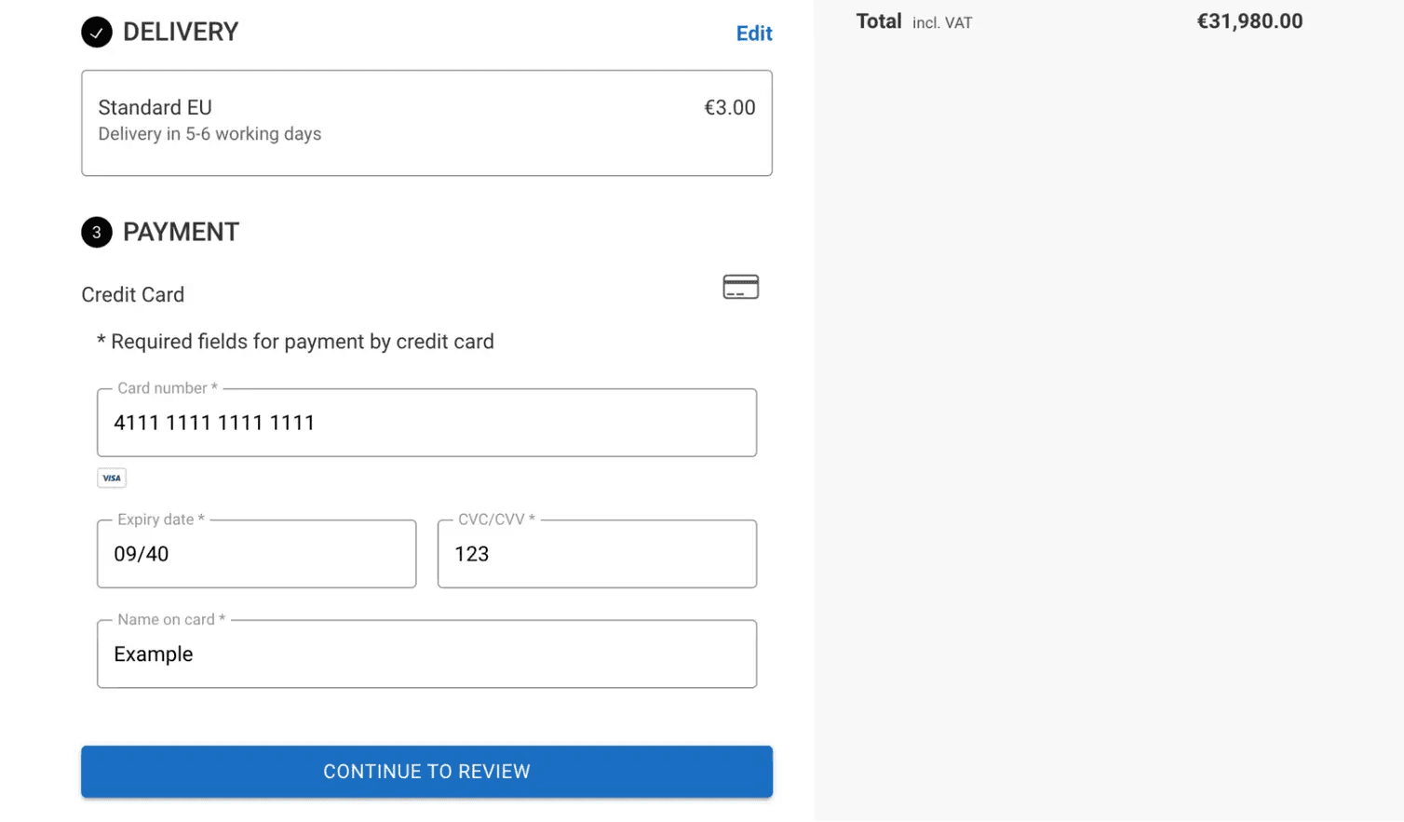Image resolution: width=1404 pixels, height=822 pixels.
Task: Click the credit card payment icon
Action: coord(739,286)
